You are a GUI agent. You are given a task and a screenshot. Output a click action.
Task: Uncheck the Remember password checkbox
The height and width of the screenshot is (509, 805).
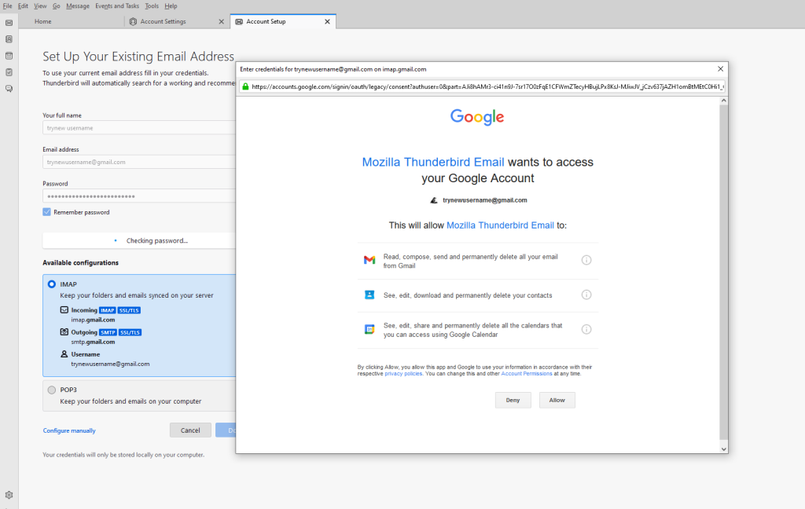tap(47, 212)
